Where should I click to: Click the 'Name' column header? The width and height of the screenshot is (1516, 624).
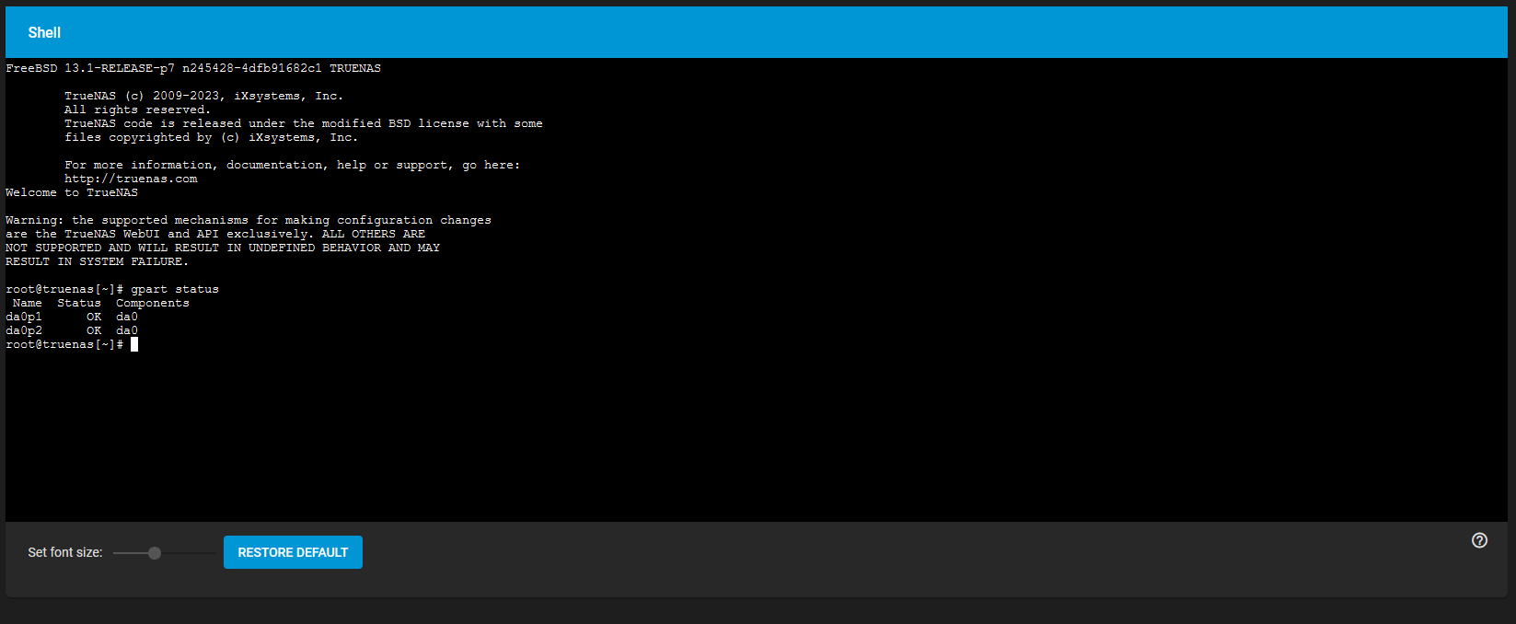pyautogui.click(x=28, y=303)
